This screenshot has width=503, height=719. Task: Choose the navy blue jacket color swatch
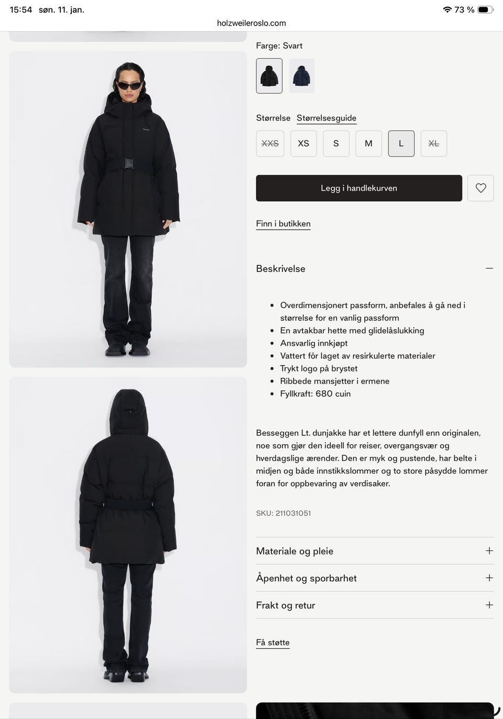pos(302,76)
